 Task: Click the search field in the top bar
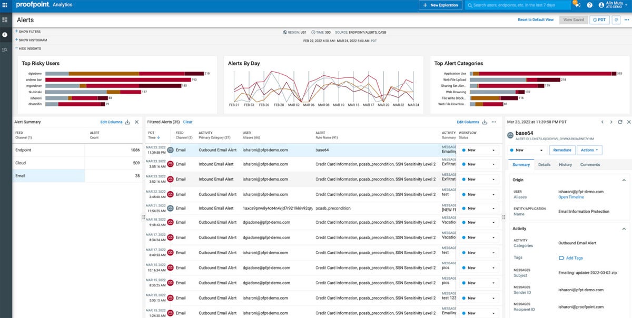click(x=516, y=5)
